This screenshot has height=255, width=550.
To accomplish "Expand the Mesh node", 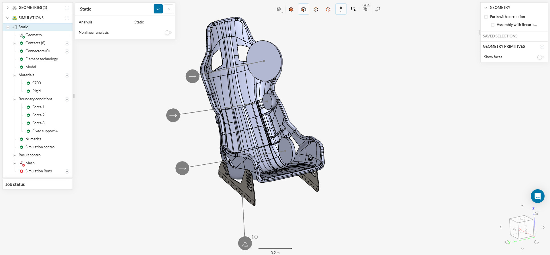I will [15, 163].
